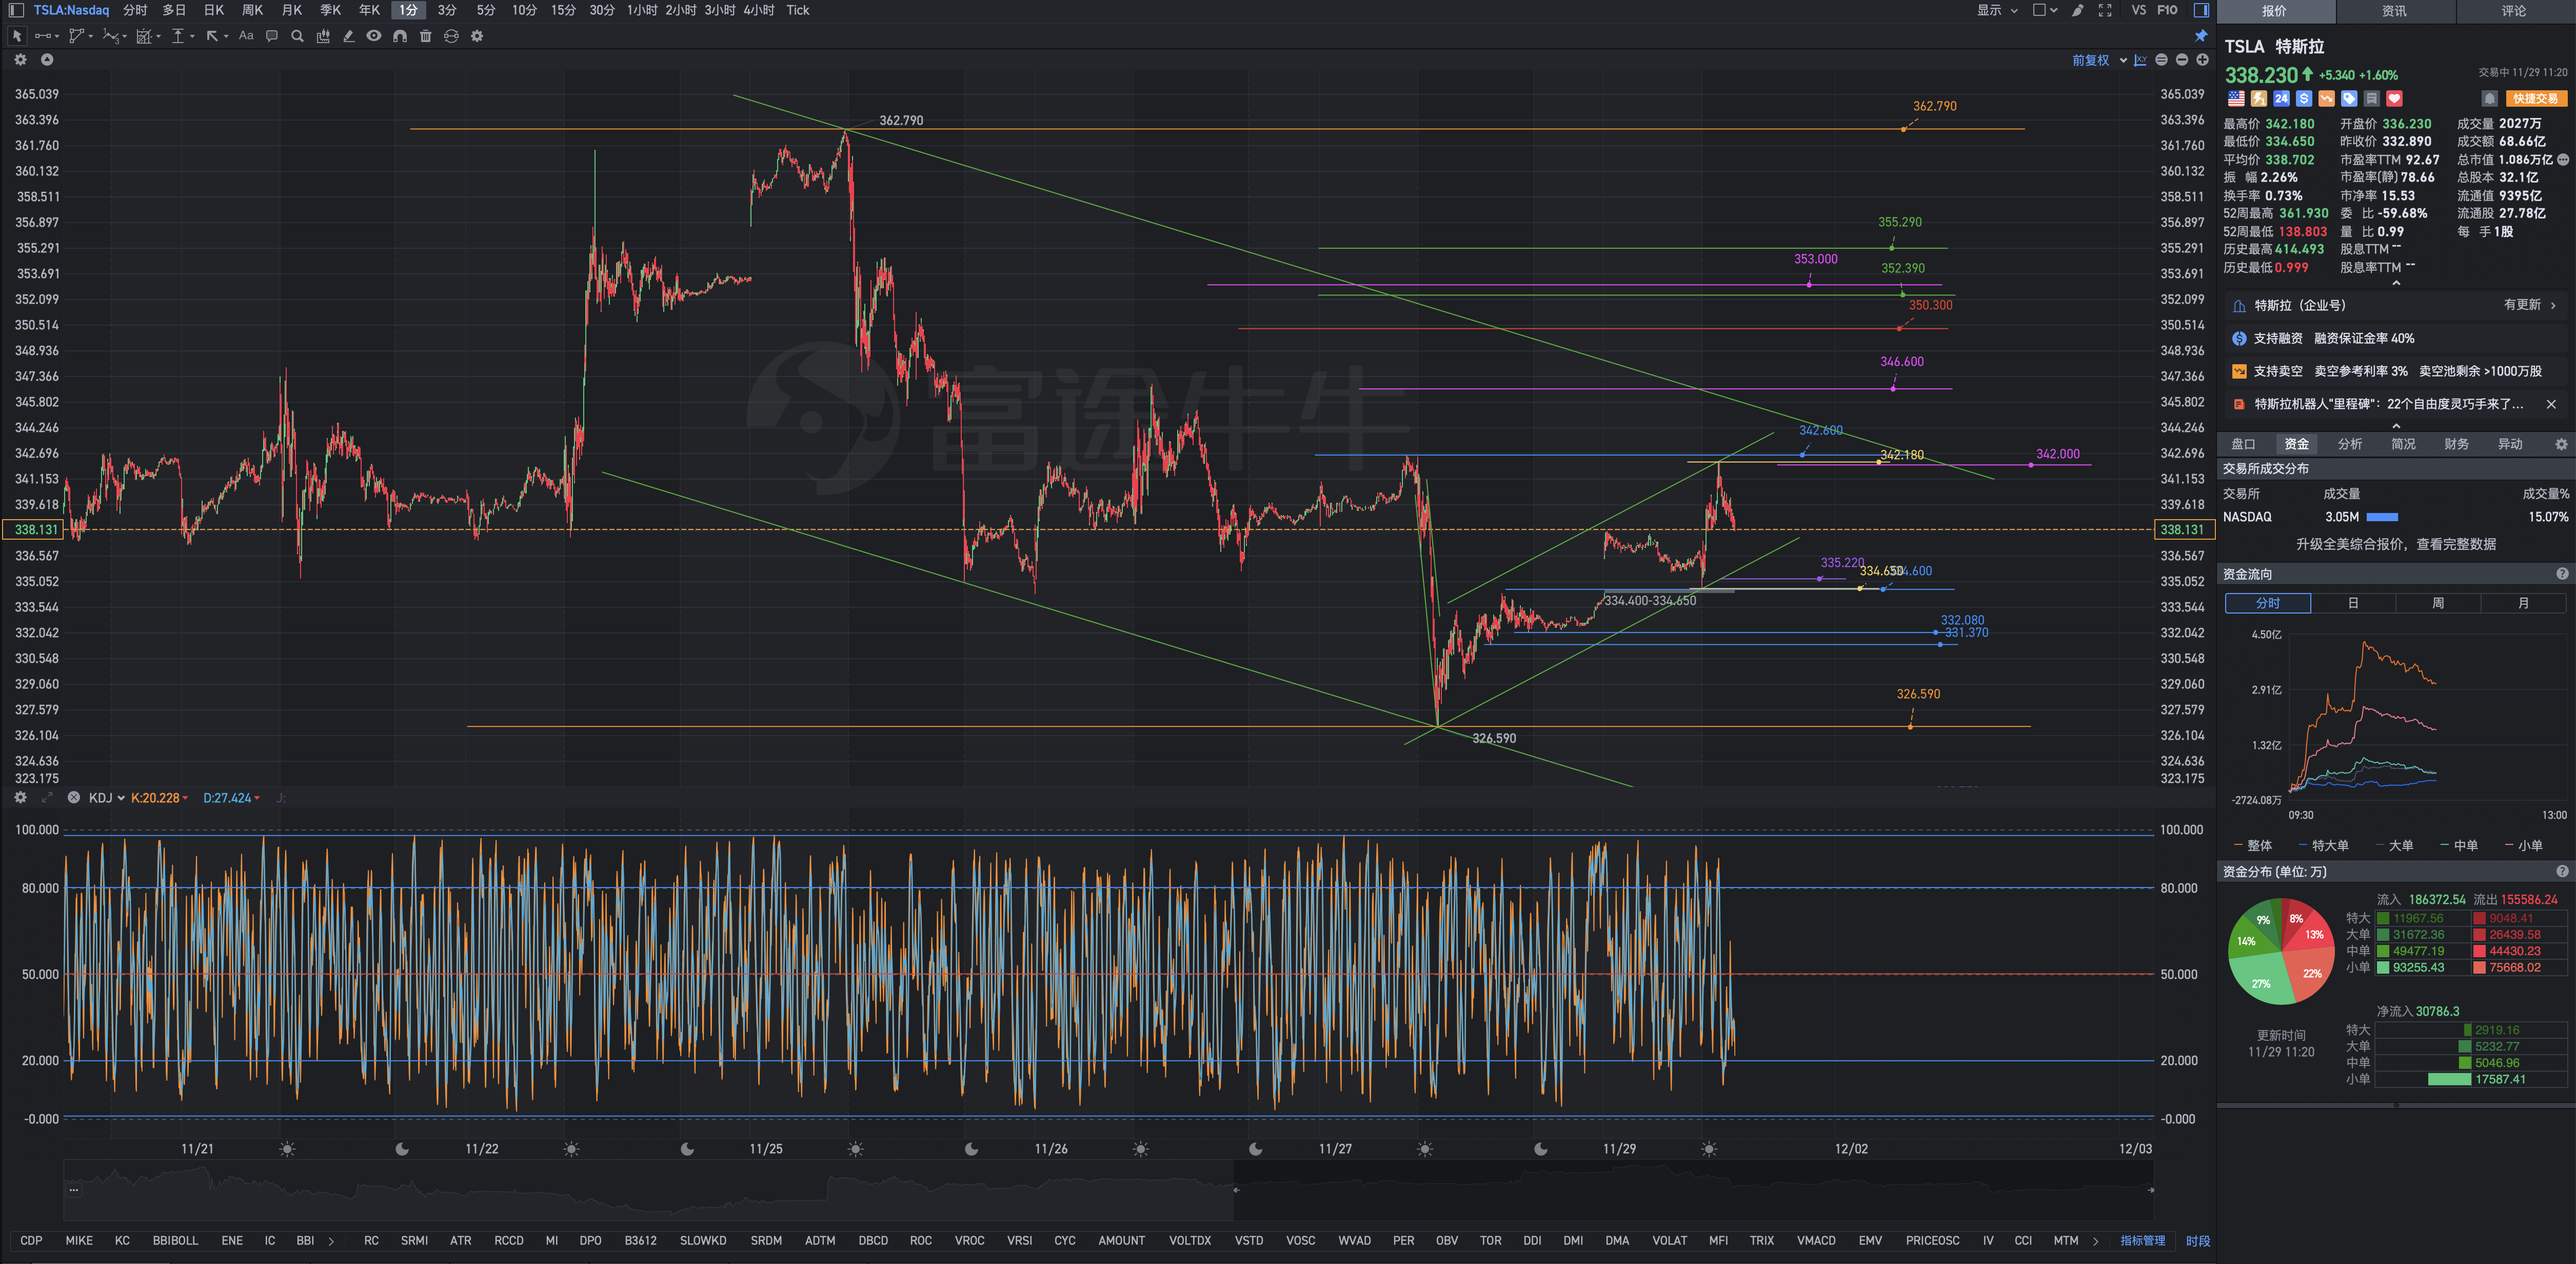The width and height of the screenshot is (2576, 1264).
Task: Open 指标管理 indicator management
Action: [x=2142, y=1240]
